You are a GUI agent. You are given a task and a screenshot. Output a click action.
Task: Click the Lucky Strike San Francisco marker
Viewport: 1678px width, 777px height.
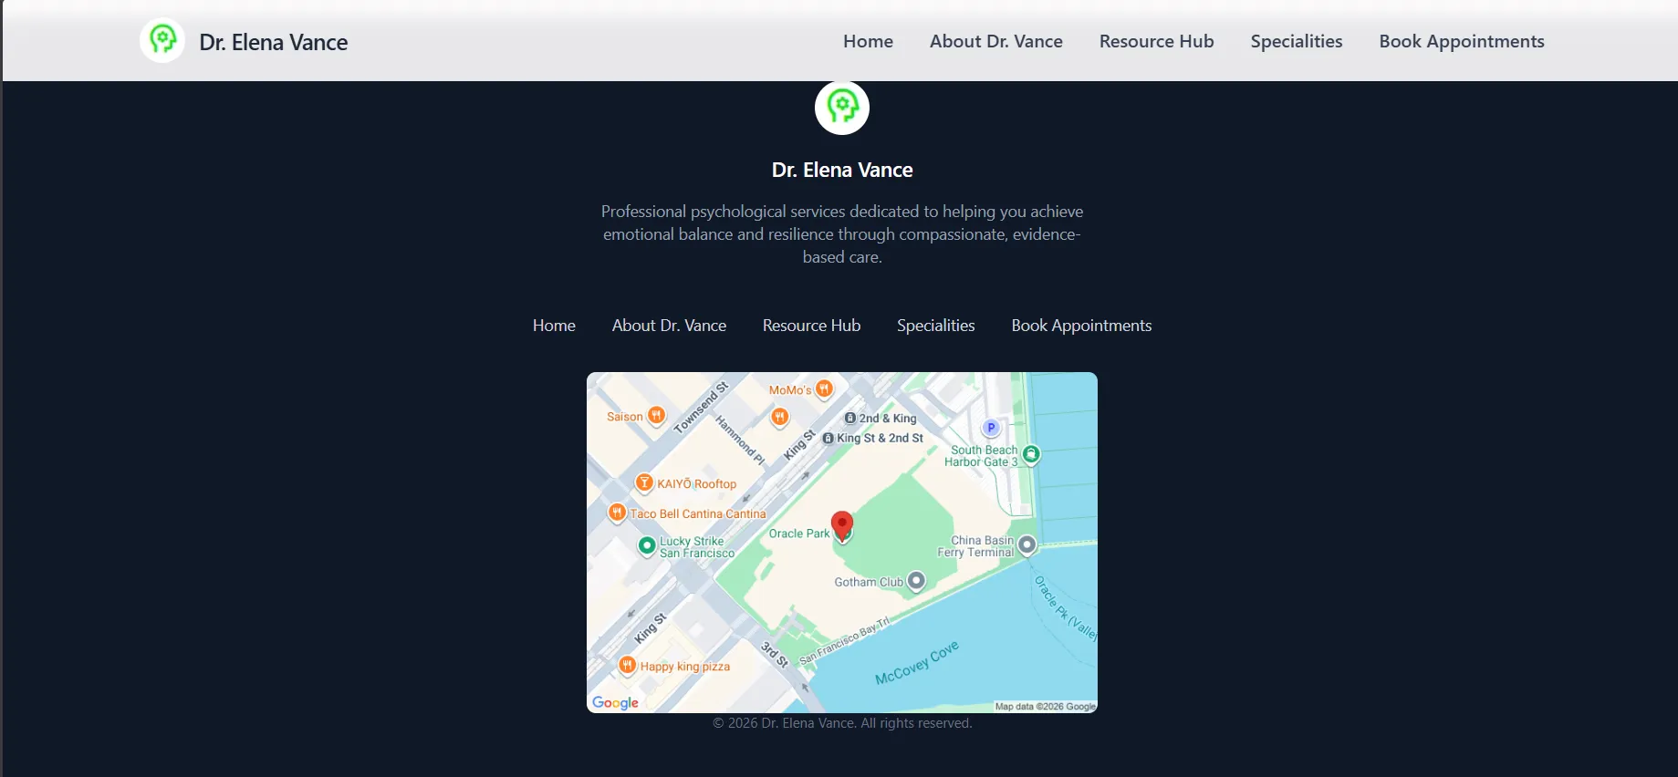pos(647,546)
